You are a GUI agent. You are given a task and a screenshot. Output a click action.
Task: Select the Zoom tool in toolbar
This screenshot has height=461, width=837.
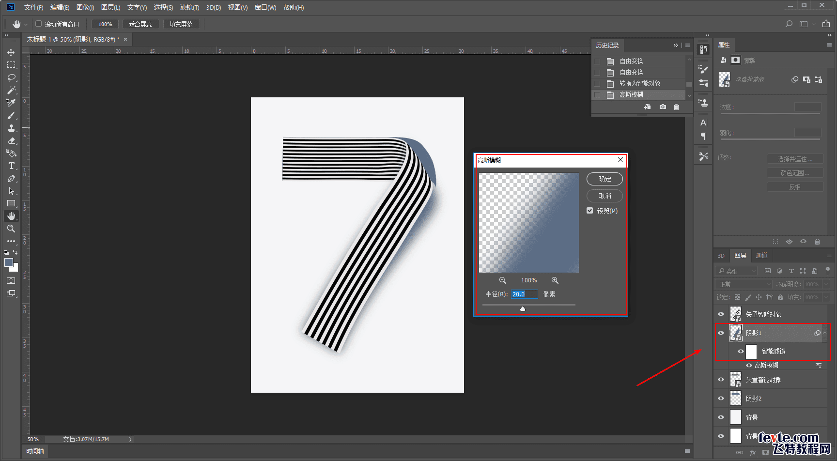pos(11,229)
